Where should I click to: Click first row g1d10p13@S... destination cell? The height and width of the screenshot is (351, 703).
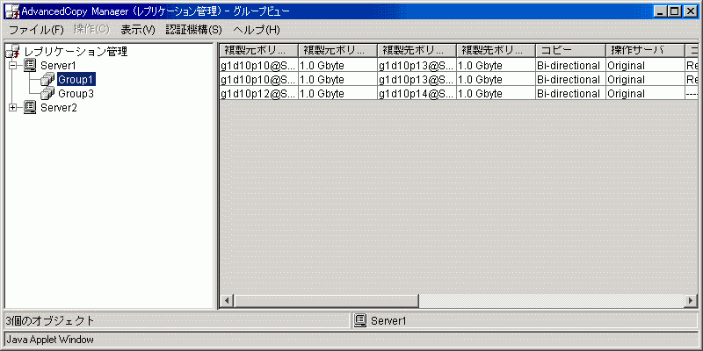tap(417, 66)
